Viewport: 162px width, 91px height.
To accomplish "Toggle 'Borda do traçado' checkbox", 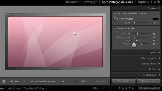I will point(115,18).
